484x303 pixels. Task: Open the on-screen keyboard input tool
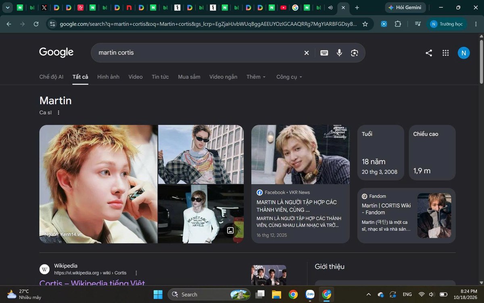click(x=324, y=53)
